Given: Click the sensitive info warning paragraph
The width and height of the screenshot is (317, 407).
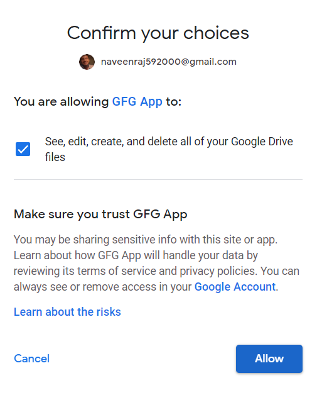Looking at the screenshot, I should coord(156,263).
